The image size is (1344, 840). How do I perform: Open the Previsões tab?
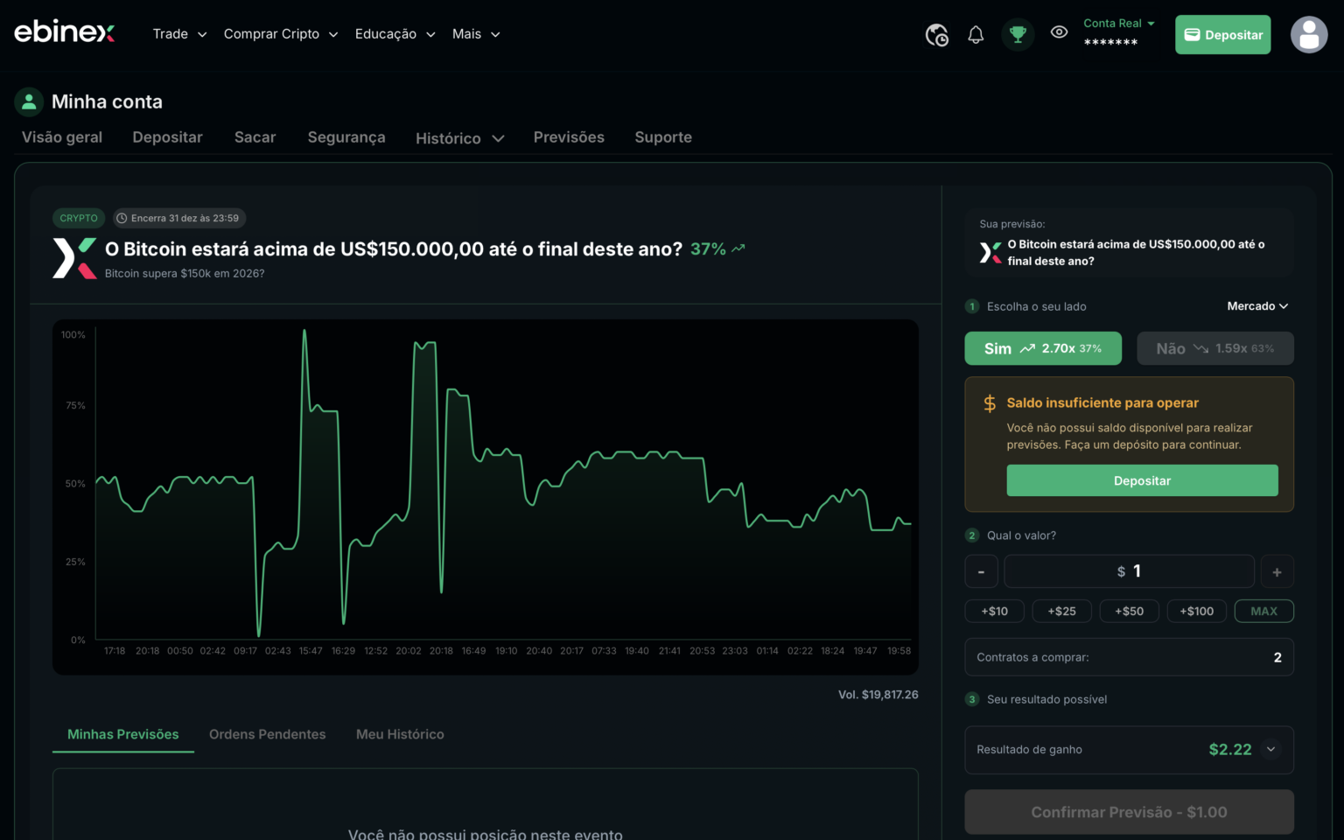(x=569, y=137)
